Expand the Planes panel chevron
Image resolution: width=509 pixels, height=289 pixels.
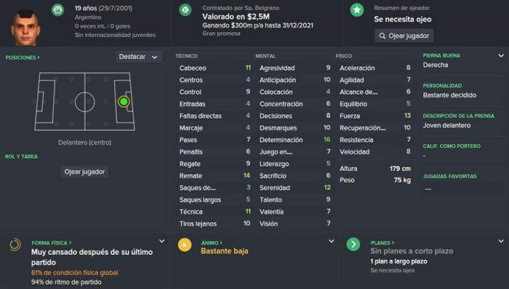501,241
